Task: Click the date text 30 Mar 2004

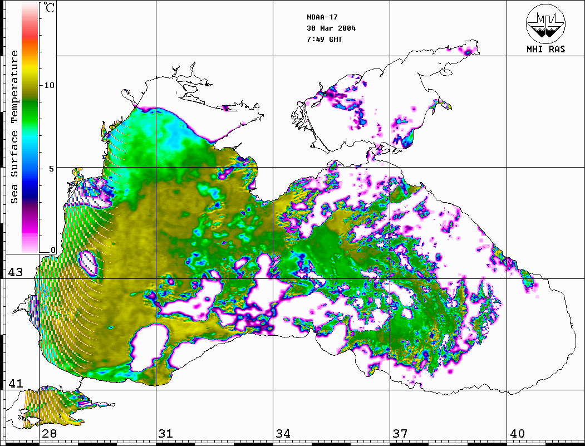Action: 331,28
